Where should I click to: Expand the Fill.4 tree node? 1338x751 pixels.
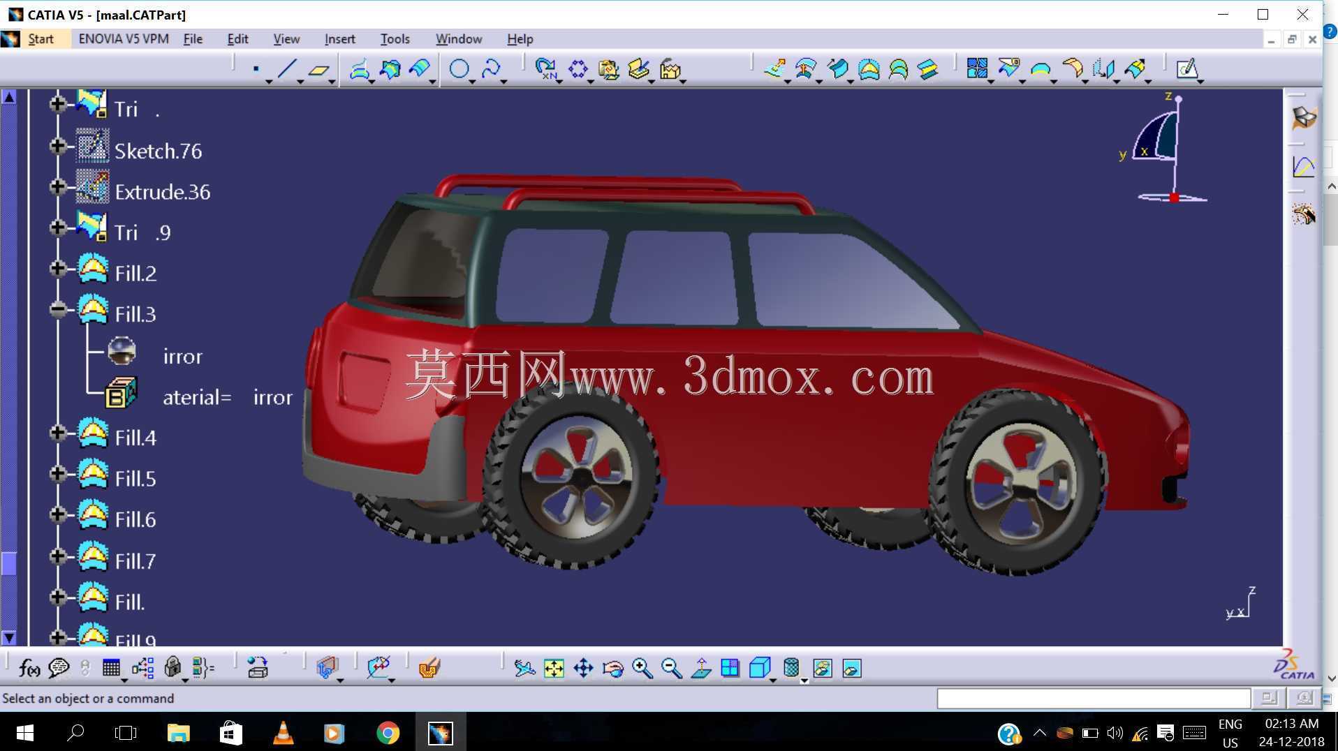pos(58,433)
